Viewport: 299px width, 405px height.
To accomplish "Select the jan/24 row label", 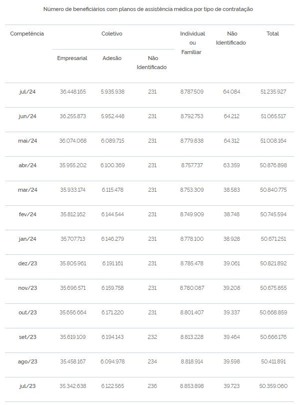I will pos(27,239).
